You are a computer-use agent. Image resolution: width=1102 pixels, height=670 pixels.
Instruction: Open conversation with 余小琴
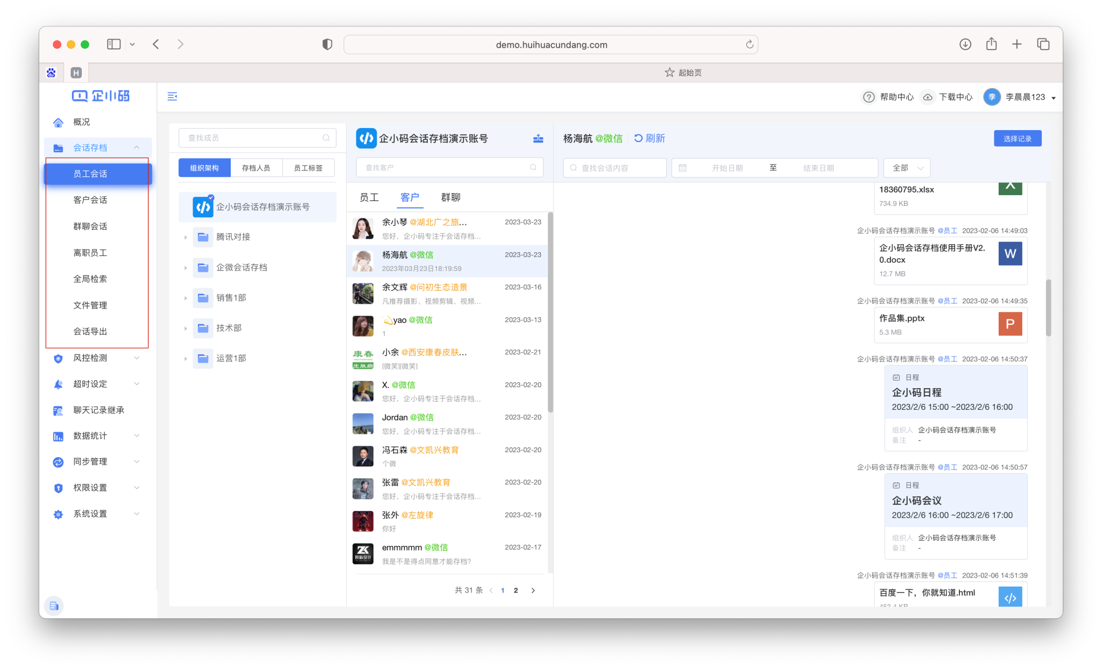tap(447, 229)
